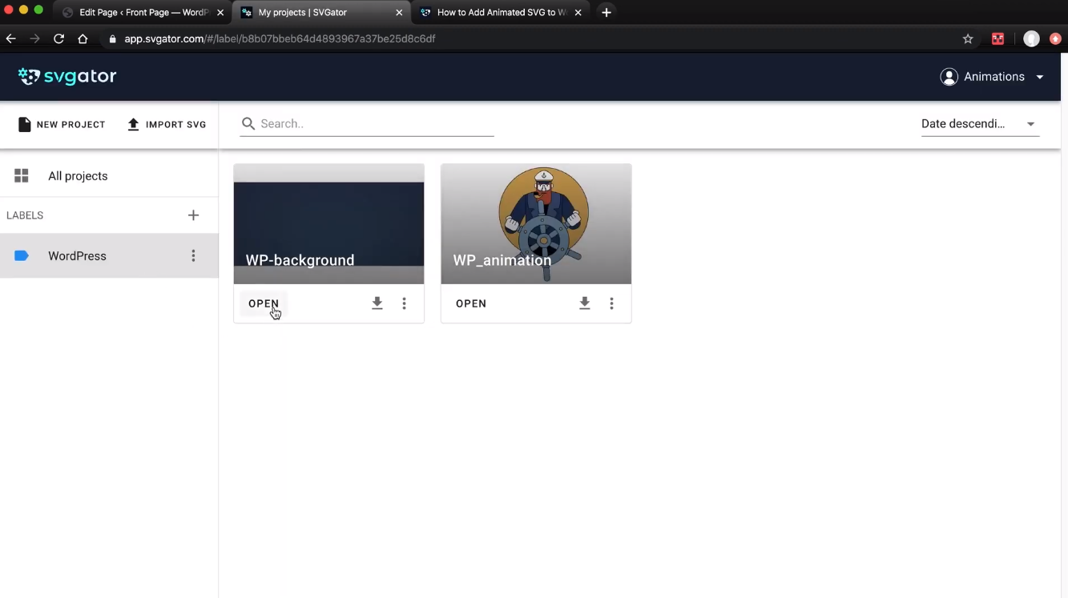1068x598 pixels.
Task: Open more options for WP-background
Action: 404,303
